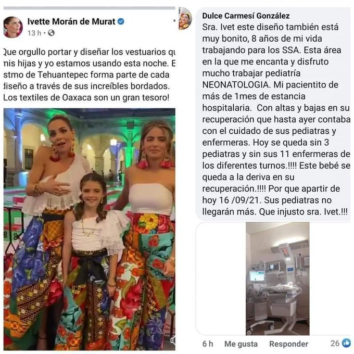The width and height of the screenshot is (354, 354).
Task: Click the comment text starting Sra. Ivet
Action: pos(276,119)
